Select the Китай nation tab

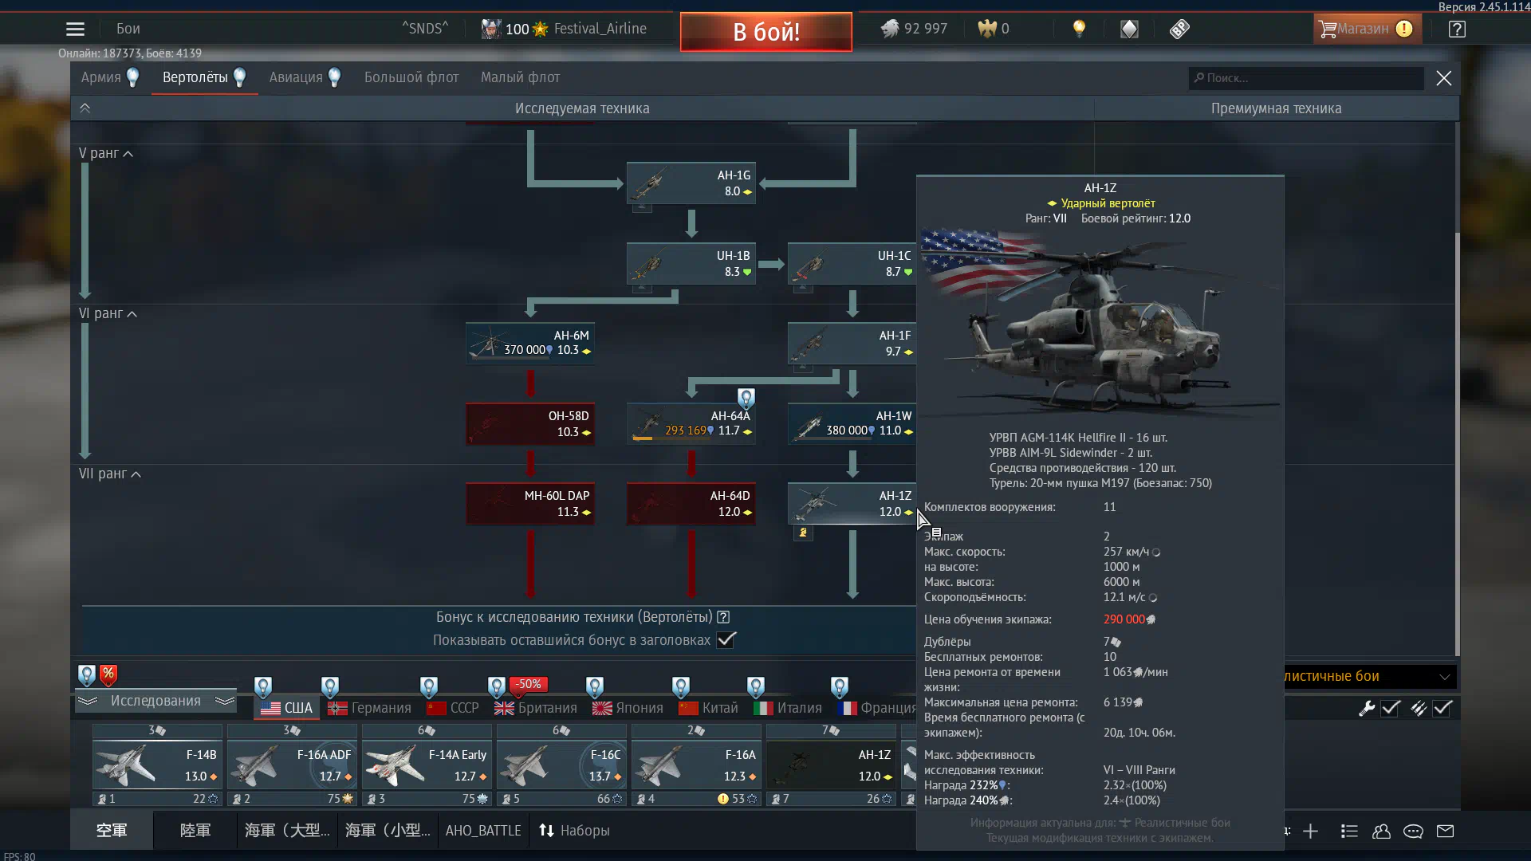[x=708, y=708]
